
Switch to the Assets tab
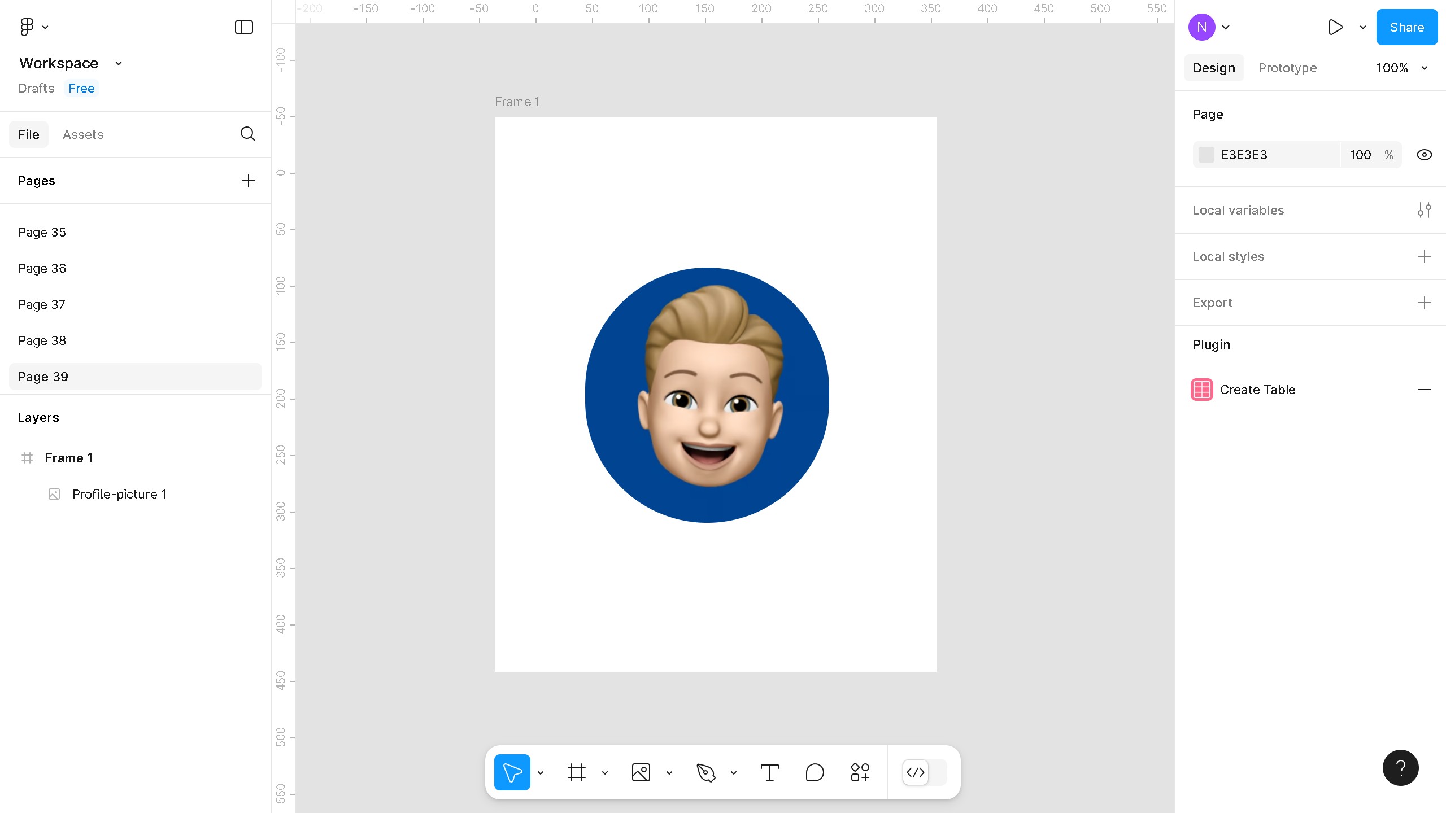tap(83, 134)
